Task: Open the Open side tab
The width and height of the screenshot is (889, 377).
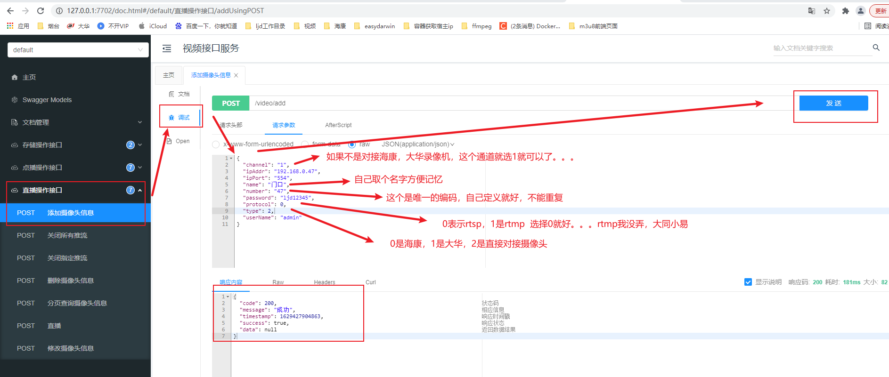Action: 179,141
